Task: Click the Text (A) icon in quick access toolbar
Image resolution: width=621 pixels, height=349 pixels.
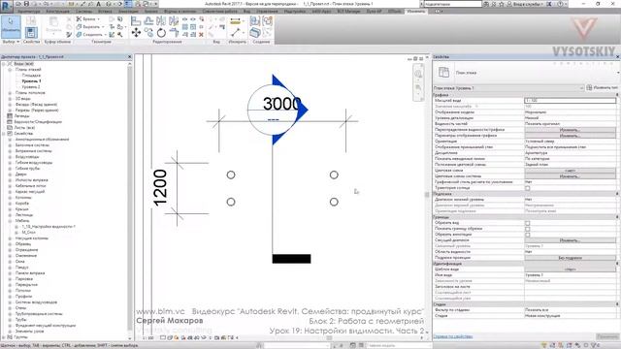Action: 99,4
